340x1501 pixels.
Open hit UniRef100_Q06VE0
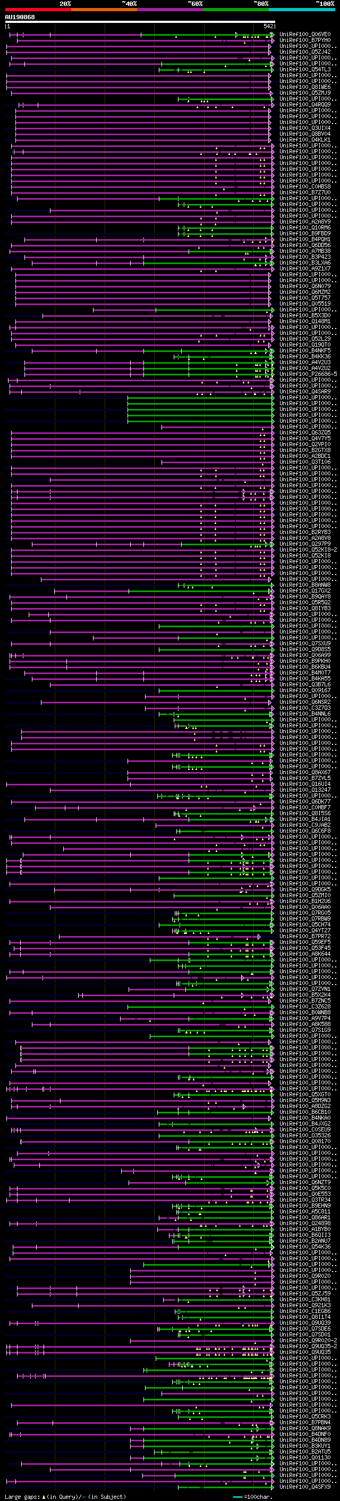pos(305,35)
